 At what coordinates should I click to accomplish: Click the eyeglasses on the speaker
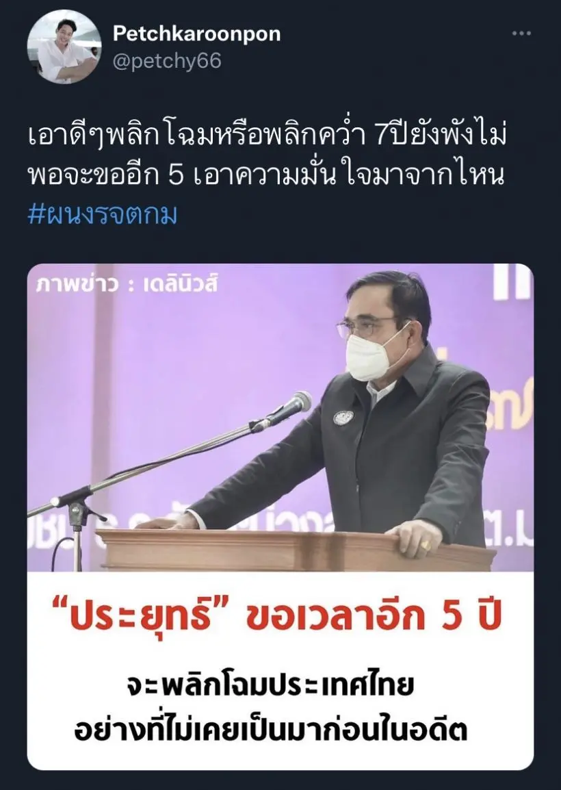367,329
